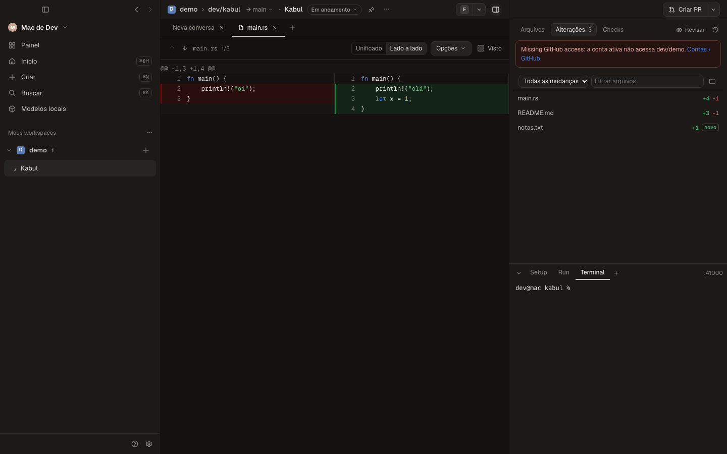727x454 pixels.
Task: Navigate forward with the right arrow
Action: pos(150,10)
